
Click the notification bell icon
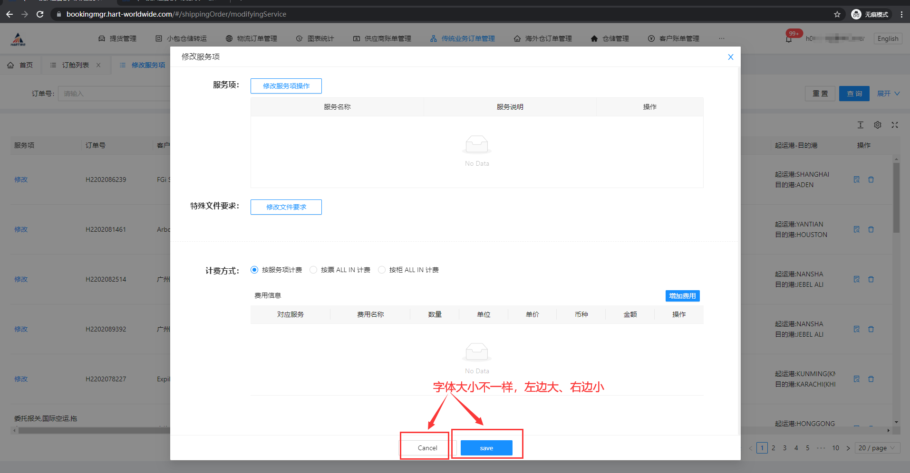point(789,39)
